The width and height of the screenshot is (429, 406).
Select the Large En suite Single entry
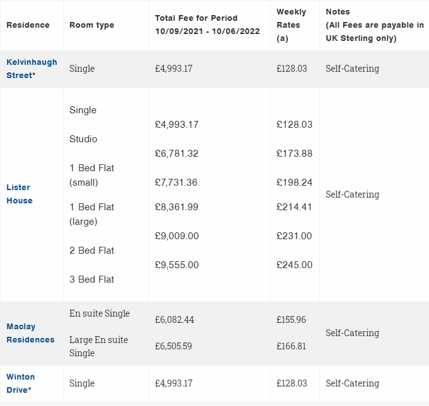(x=98, y=346)
